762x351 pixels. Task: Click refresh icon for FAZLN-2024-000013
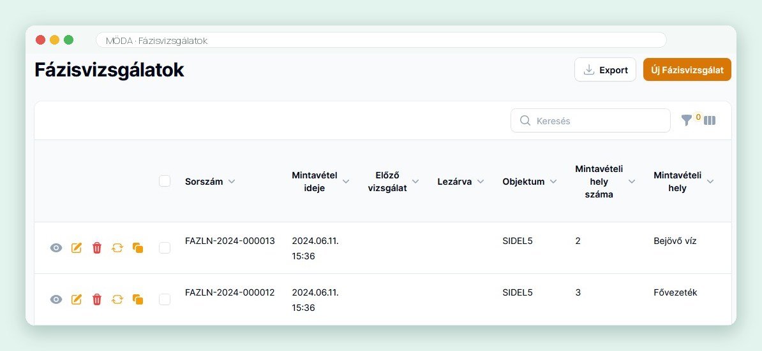pyautogui.click(x=117, y=248)
